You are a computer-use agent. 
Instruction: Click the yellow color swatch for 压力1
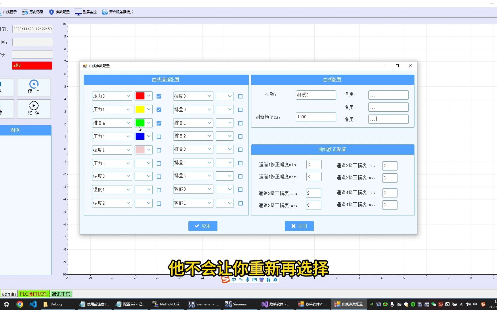(x=140, y=109)
